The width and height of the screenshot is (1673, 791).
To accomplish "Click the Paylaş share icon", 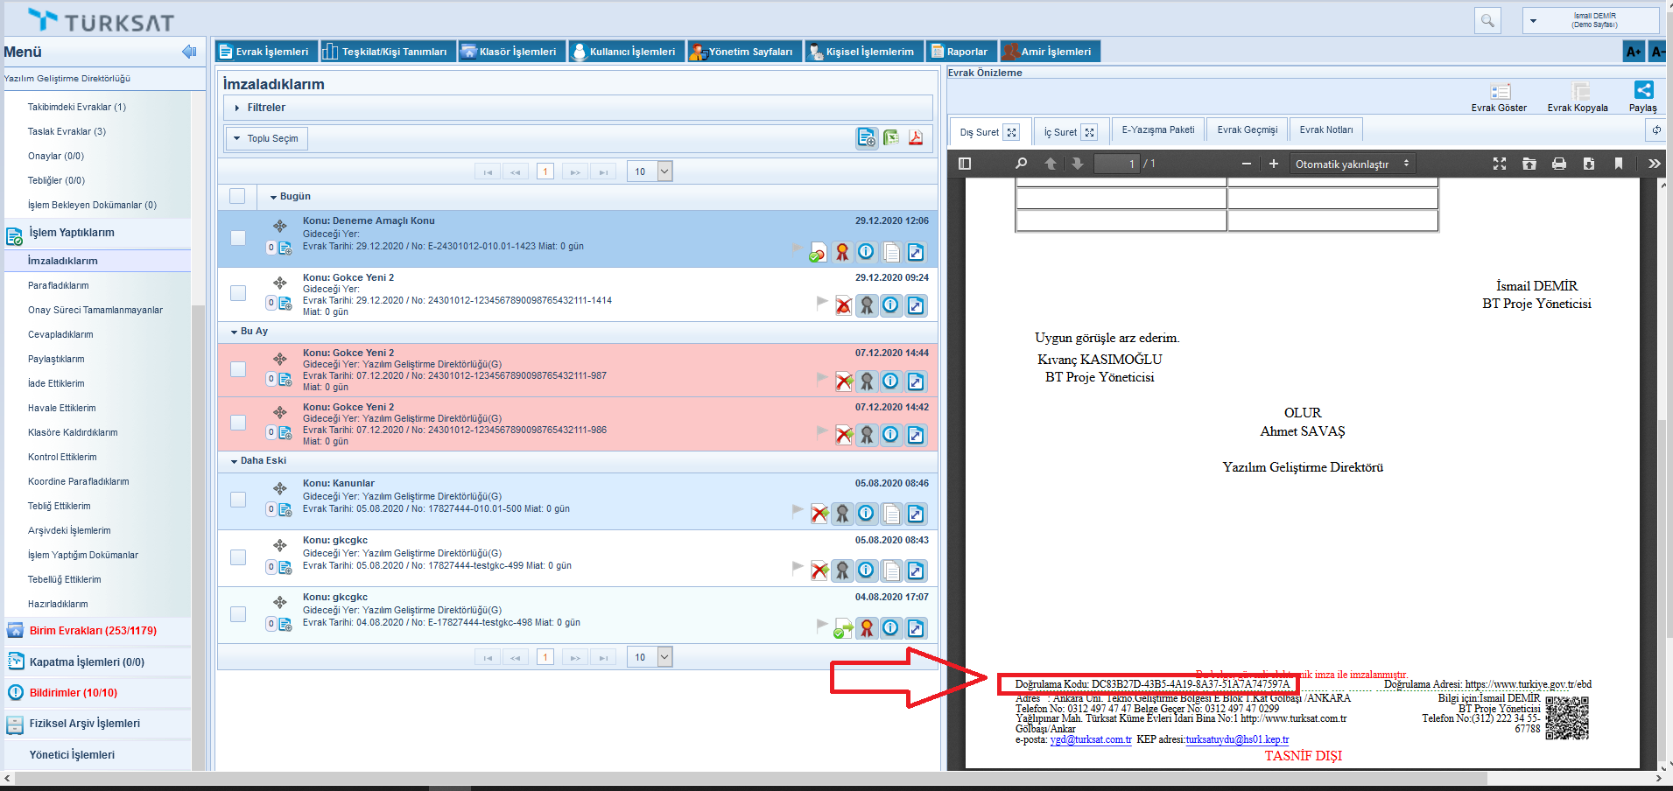I will (1643, 91).
